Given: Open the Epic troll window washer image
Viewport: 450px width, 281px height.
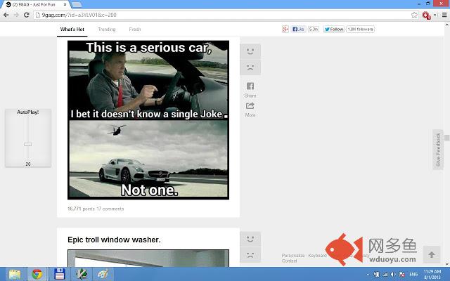Looking at the screenshot, I should pos(148,259).
